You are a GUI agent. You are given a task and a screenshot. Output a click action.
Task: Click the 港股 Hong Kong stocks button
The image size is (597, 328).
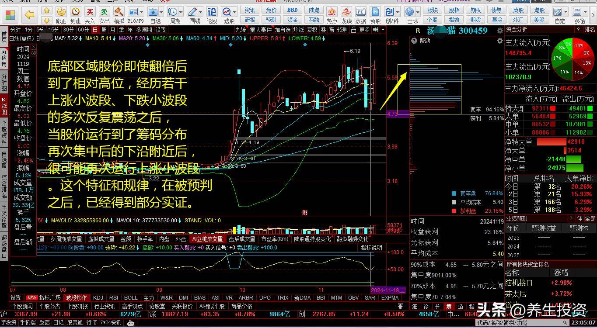click(x=539, y=10)
